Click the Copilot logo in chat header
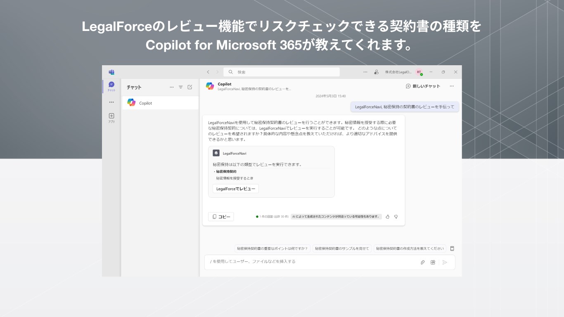The width and height of the screenshot is (564, 317). [210, 86]
